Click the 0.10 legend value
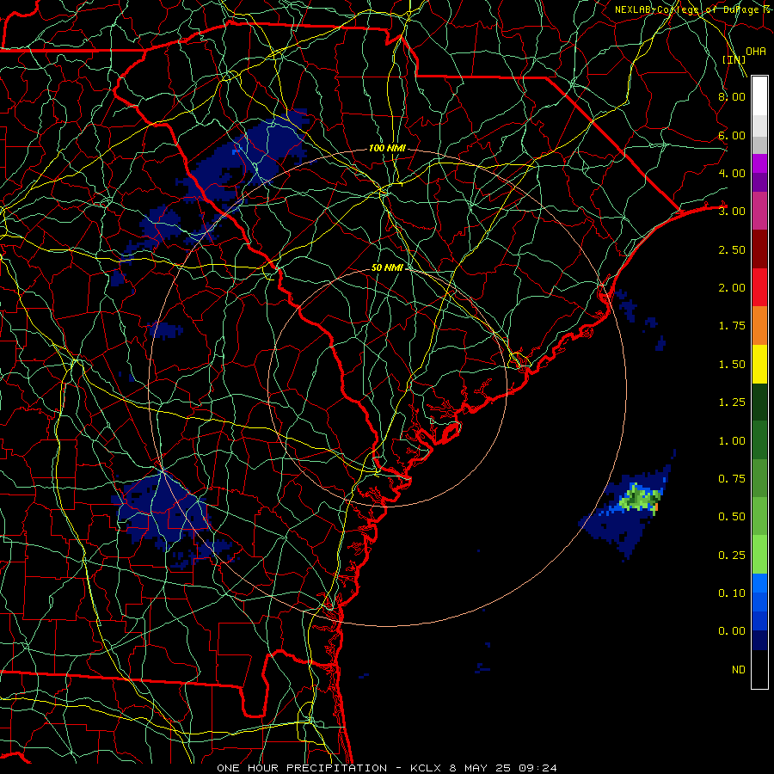 (x=732, y=593)
